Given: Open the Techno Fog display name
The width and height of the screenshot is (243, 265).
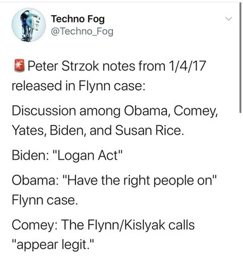Looking at the screenshot, I should (78, 19).
